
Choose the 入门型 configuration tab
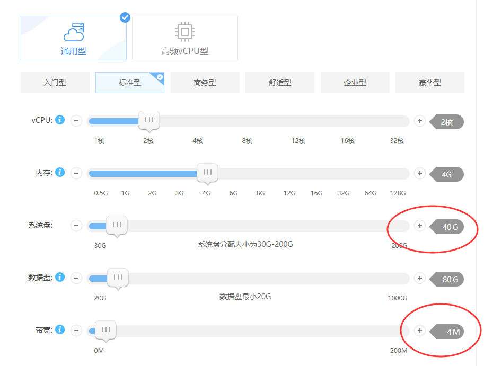coord(55,83)
